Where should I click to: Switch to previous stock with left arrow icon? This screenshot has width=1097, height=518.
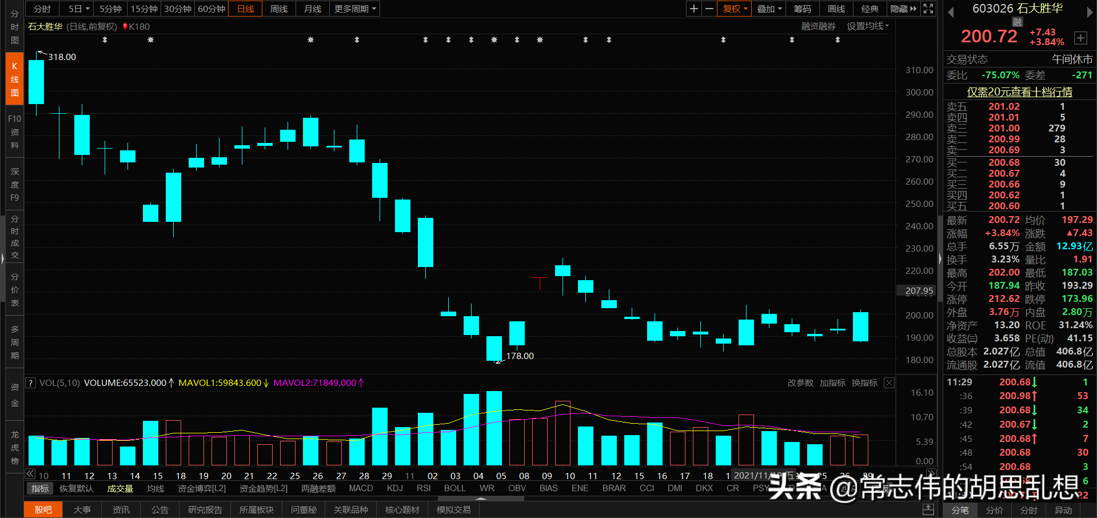pyautogui.click(x=950, y=12)
